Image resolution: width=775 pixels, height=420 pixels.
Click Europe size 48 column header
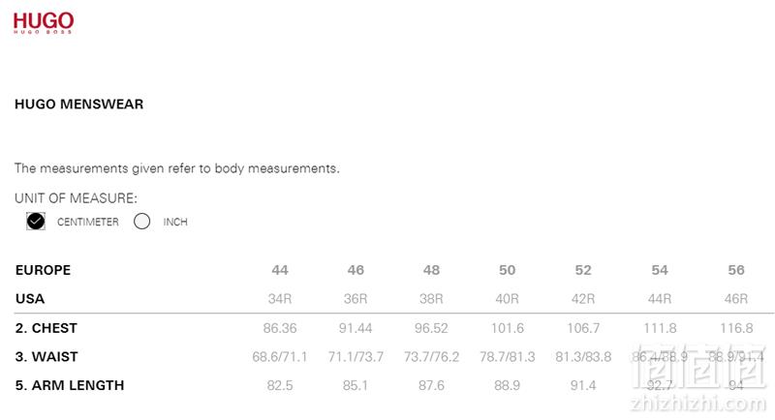pyautogui.click(x=431, y=270)
